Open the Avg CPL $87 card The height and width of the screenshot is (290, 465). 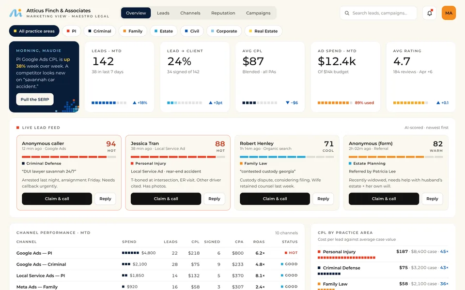tap(270, 77)
